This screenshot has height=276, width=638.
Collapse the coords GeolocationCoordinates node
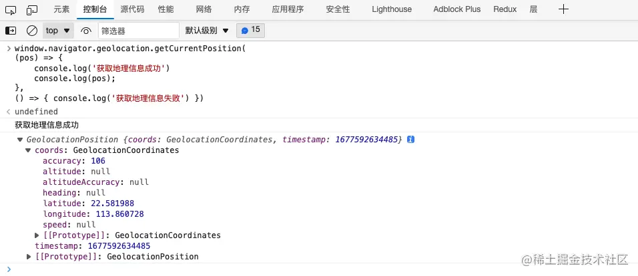[29, 150]
